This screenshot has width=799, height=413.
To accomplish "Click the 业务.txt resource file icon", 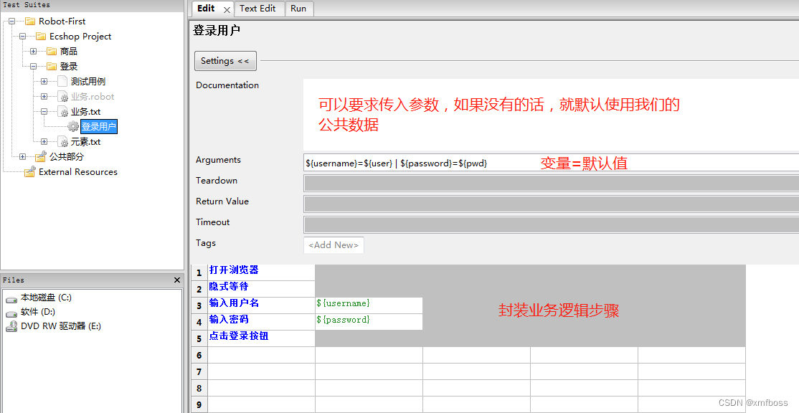I will tap(62, 112).
